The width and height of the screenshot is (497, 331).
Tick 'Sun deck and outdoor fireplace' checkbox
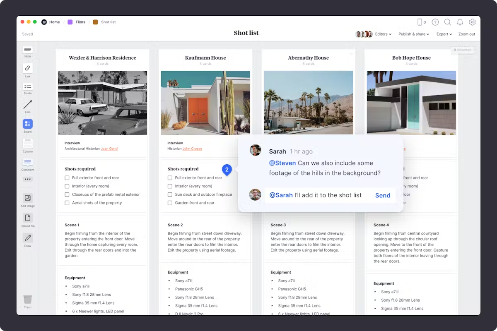pyautogui.click(x=170, y=194)
